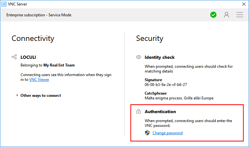Click the eye icon next to Identity check
The height and width of the screenshot is (147, 249).
click(x=139, y=57)
